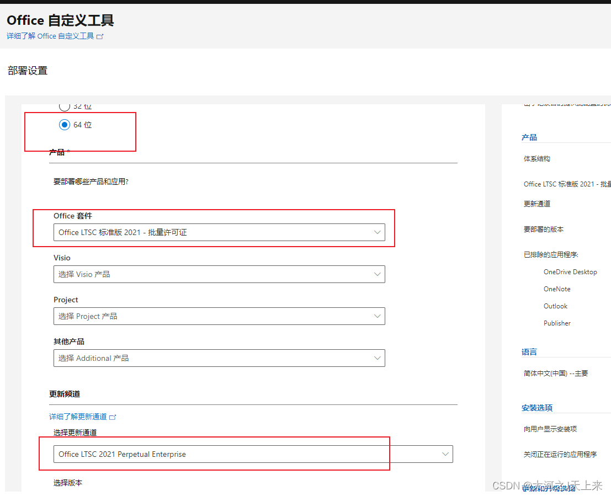
Task: Open the 选择 Visio 产品 dropdown
Action: click(x=219, y=274)
